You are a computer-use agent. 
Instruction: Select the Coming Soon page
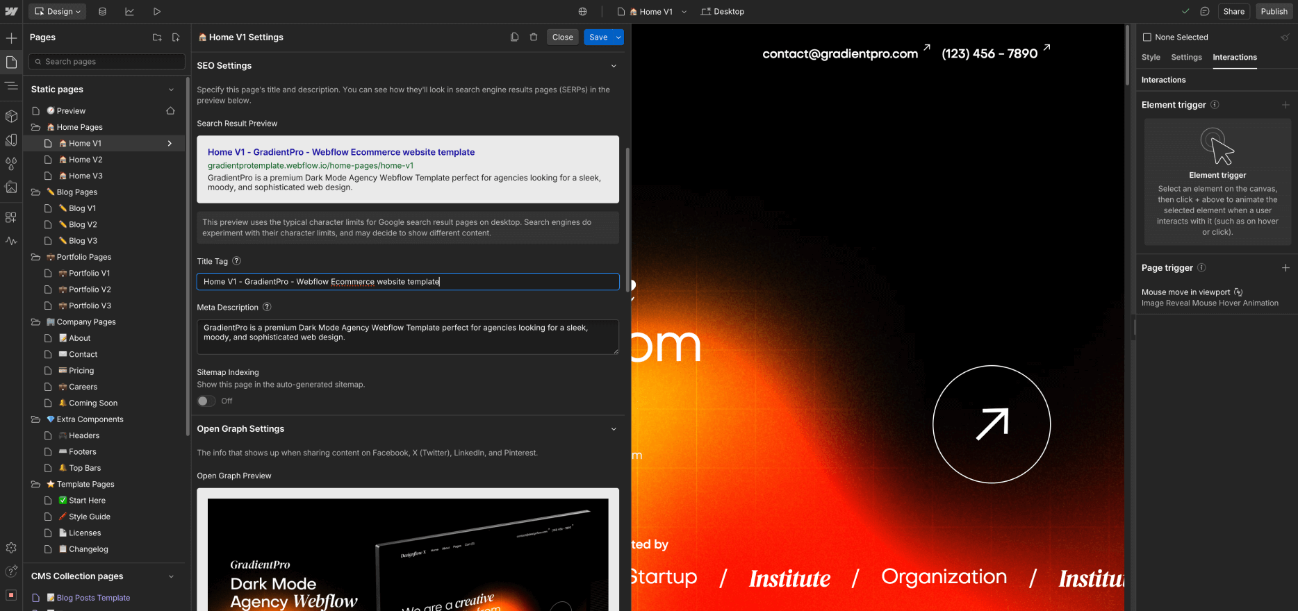tap(93, 403)
